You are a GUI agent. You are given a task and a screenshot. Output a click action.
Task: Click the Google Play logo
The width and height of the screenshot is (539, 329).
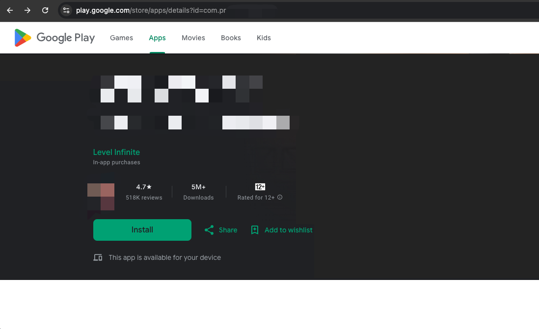click(x=54, y=38)
